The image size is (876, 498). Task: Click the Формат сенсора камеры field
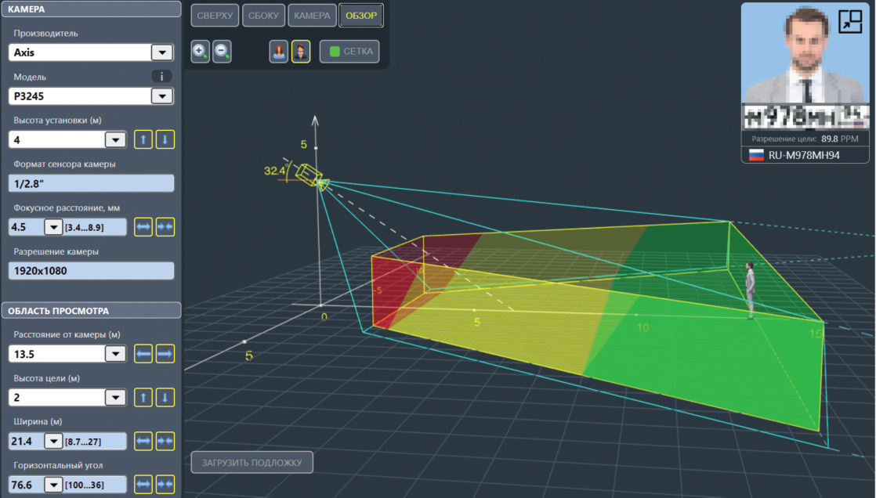[90, 183]
